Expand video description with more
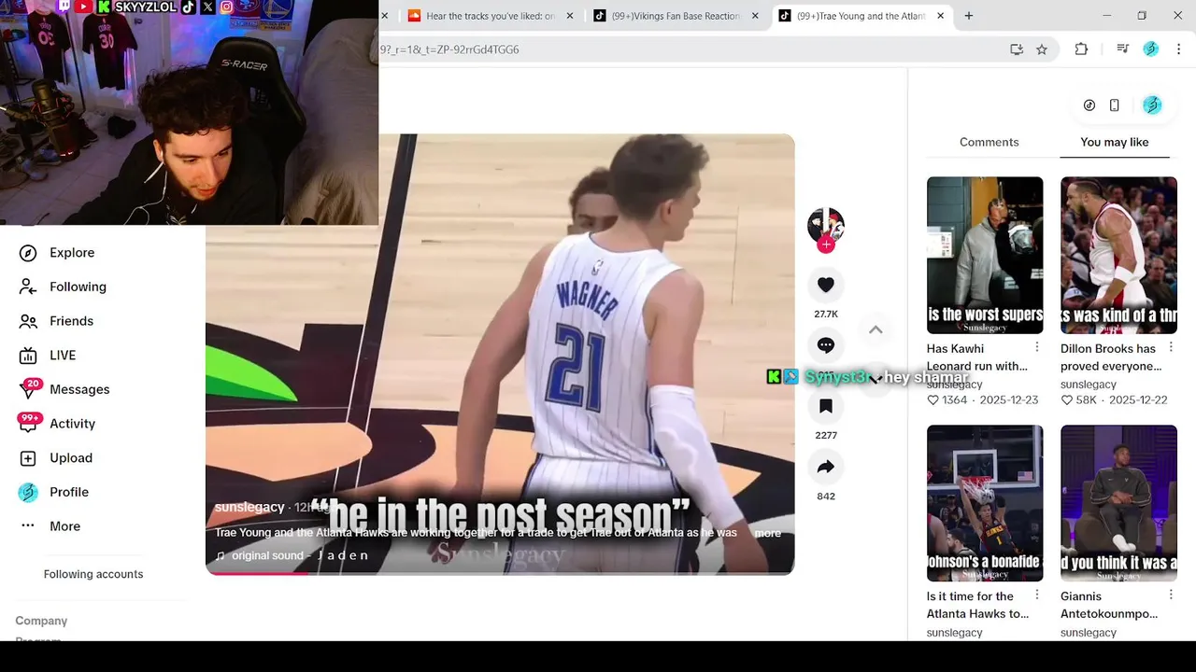This screenshot has height=672, width=1196. point(767,533)
